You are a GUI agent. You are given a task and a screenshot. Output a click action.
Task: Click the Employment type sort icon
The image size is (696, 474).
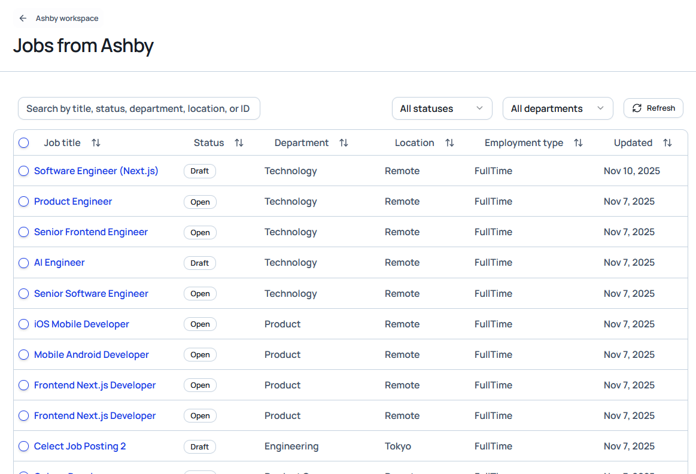pos(578,143)
